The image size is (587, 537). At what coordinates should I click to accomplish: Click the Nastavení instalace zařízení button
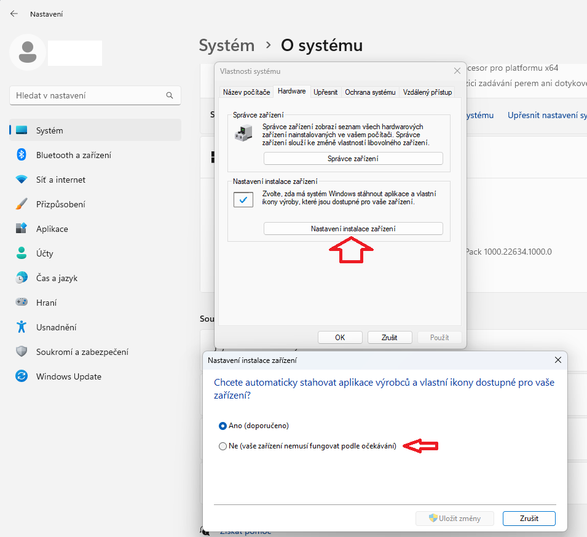[353, 228]
